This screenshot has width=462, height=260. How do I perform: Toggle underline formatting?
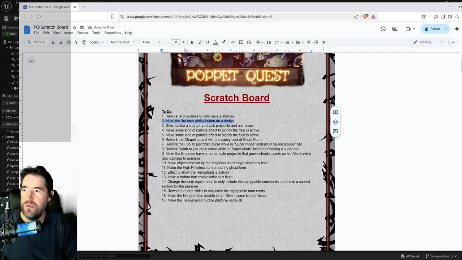pos(208,42)
